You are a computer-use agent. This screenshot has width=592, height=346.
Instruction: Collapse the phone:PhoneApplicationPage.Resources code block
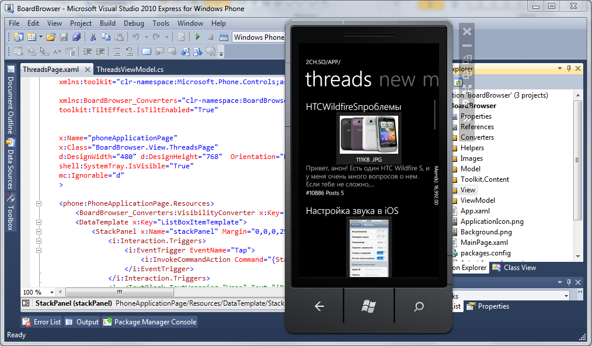point(39,203)
